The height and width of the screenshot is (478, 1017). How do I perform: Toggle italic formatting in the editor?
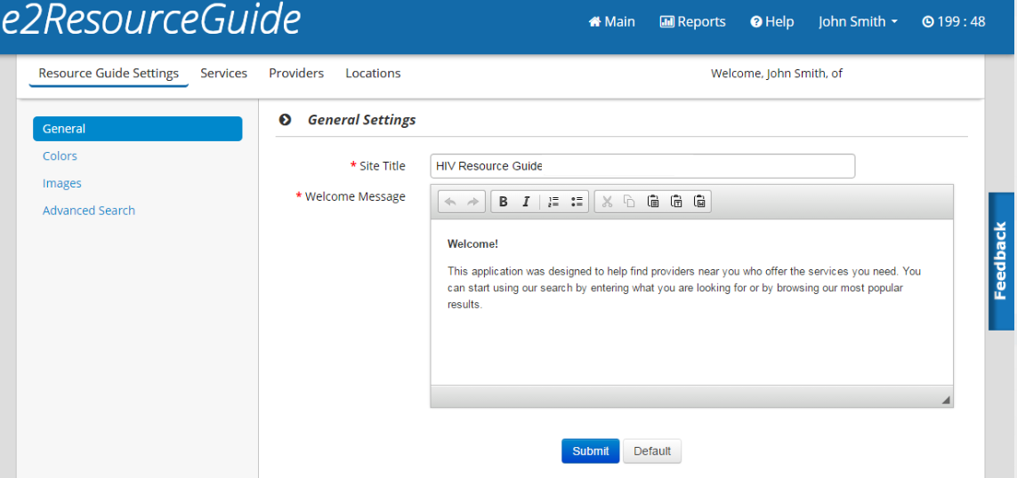click(x=526, y=202)
